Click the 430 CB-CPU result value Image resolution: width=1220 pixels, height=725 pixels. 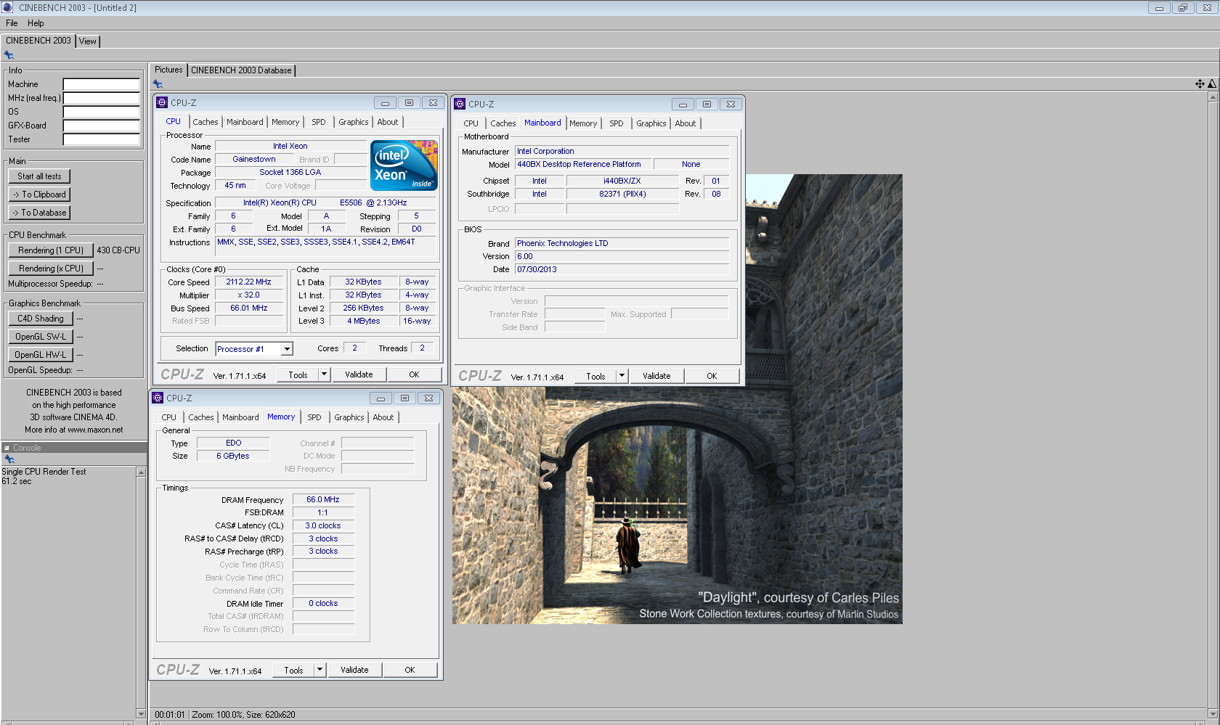coord(118,250)
